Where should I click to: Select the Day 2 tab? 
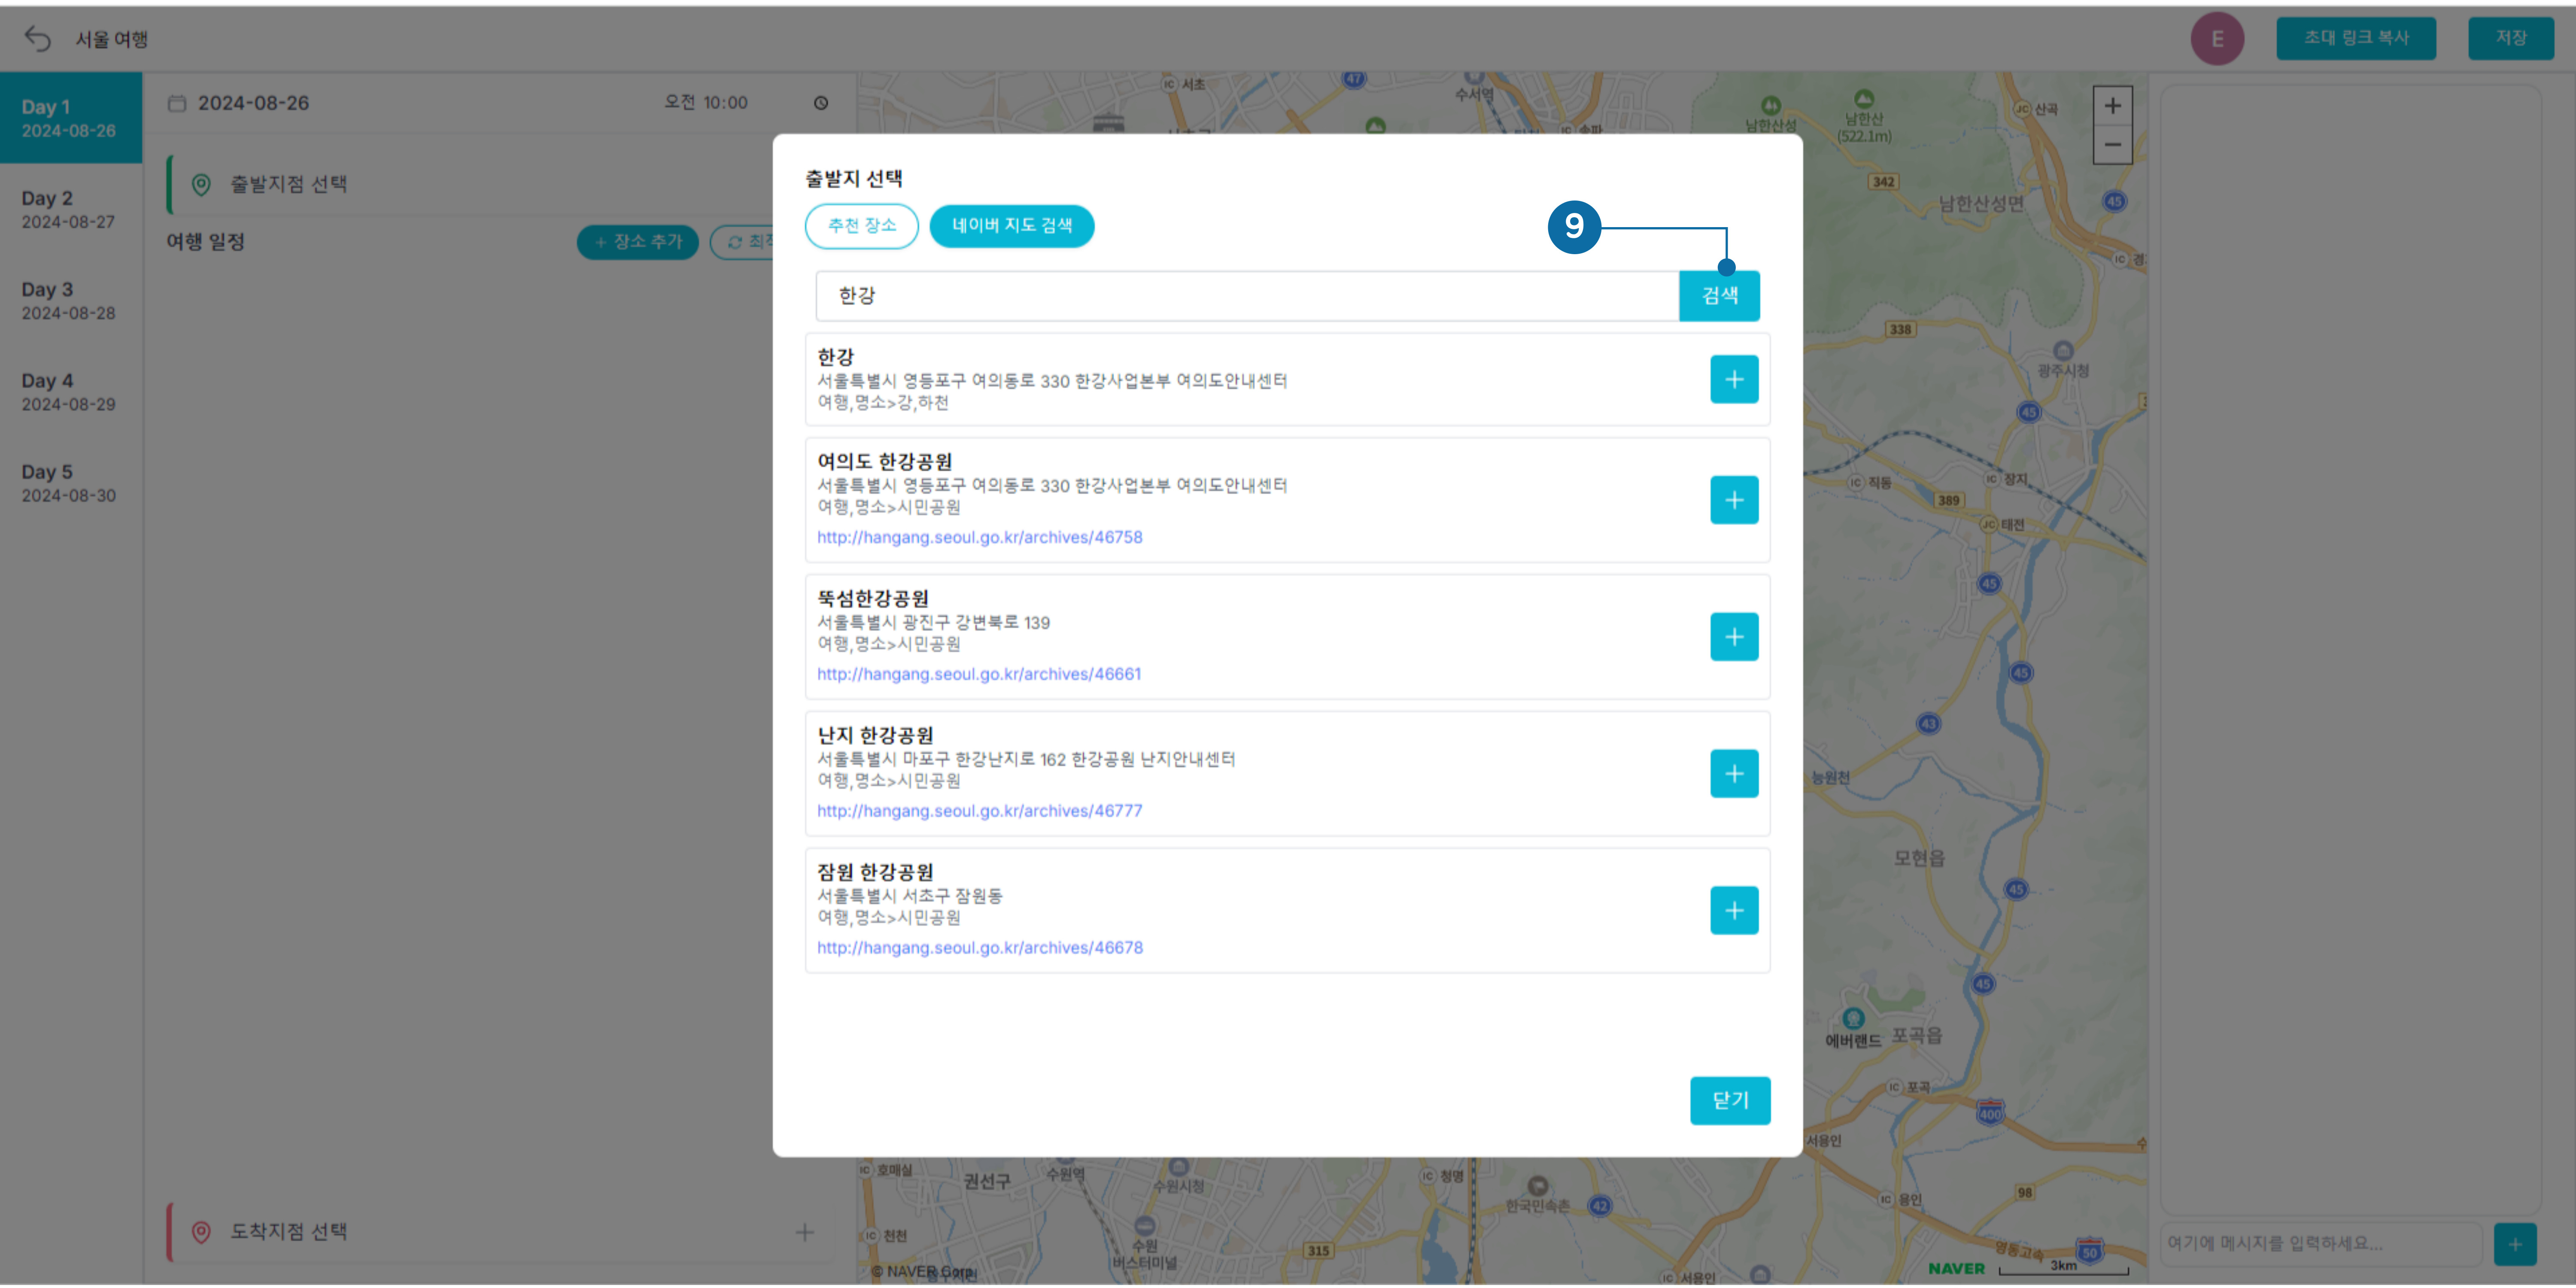[71, 209]
